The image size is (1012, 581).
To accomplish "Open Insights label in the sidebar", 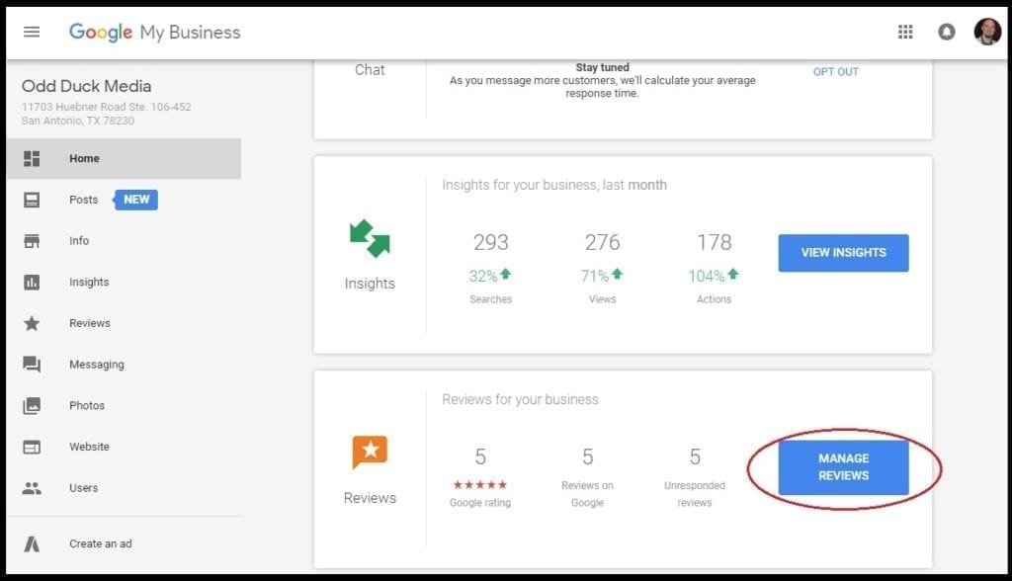I will [x=89, y=283].
